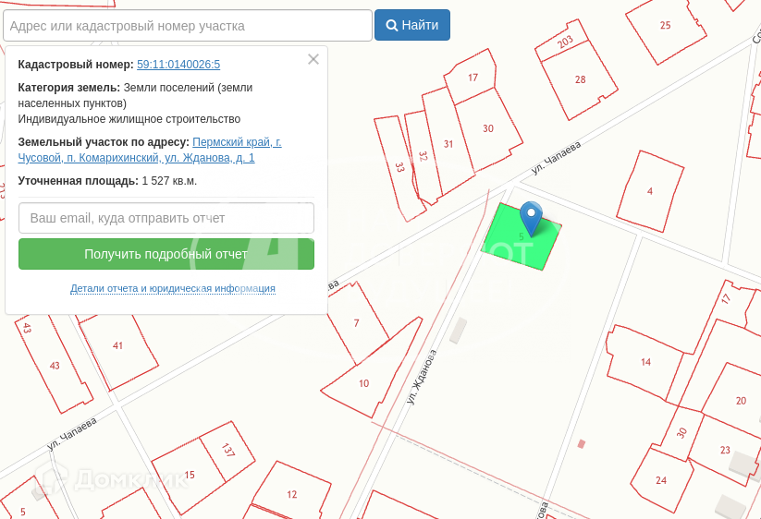Select parcel 23 on the map
Viewport: 761px width, 519px height.
pyautogui.click(x=725, y=450)
